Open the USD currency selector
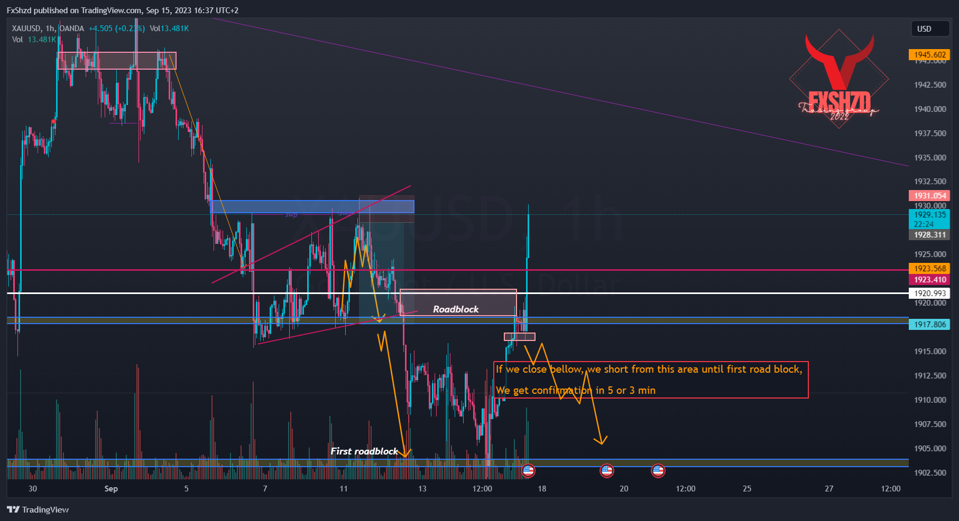The height and width of the screenshot is (521, 959). [x=930, y=29]
